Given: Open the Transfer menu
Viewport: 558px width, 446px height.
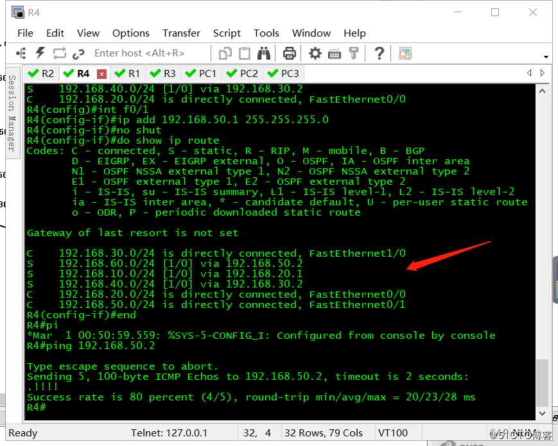Looking at the screenshot, I should (181, 33).
